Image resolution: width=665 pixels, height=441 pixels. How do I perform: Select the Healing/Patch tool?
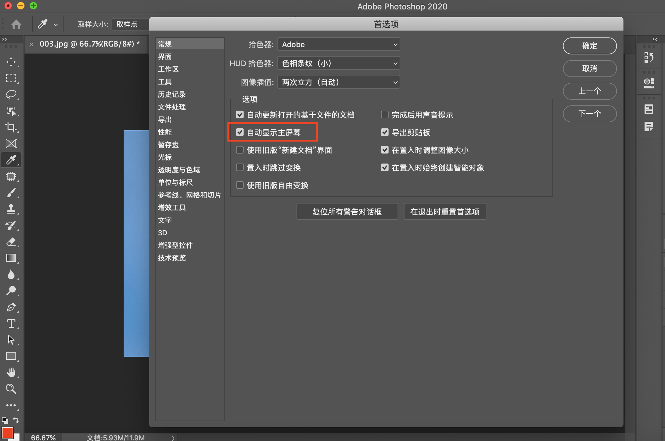coord(11,176)
